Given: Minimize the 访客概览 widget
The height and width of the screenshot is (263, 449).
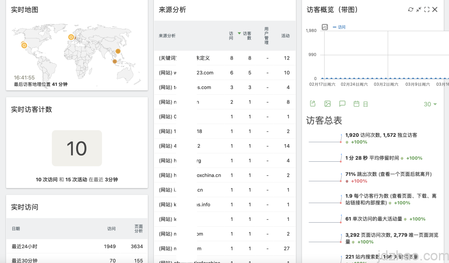Looking at the screenshot, I should coord(419,10).
